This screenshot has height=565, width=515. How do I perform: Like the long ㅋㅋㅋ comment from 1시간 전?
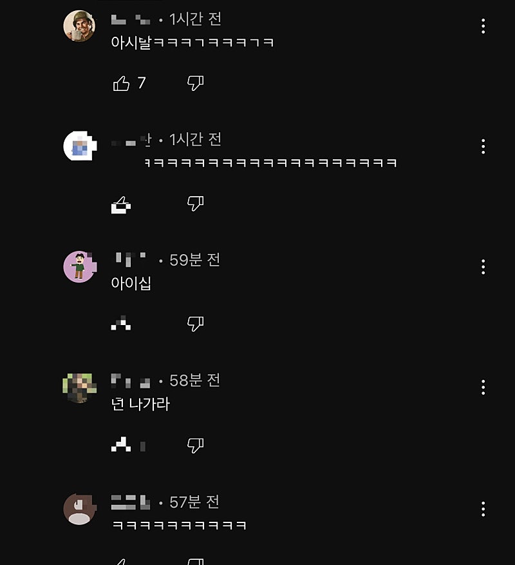tap(121, 205)
